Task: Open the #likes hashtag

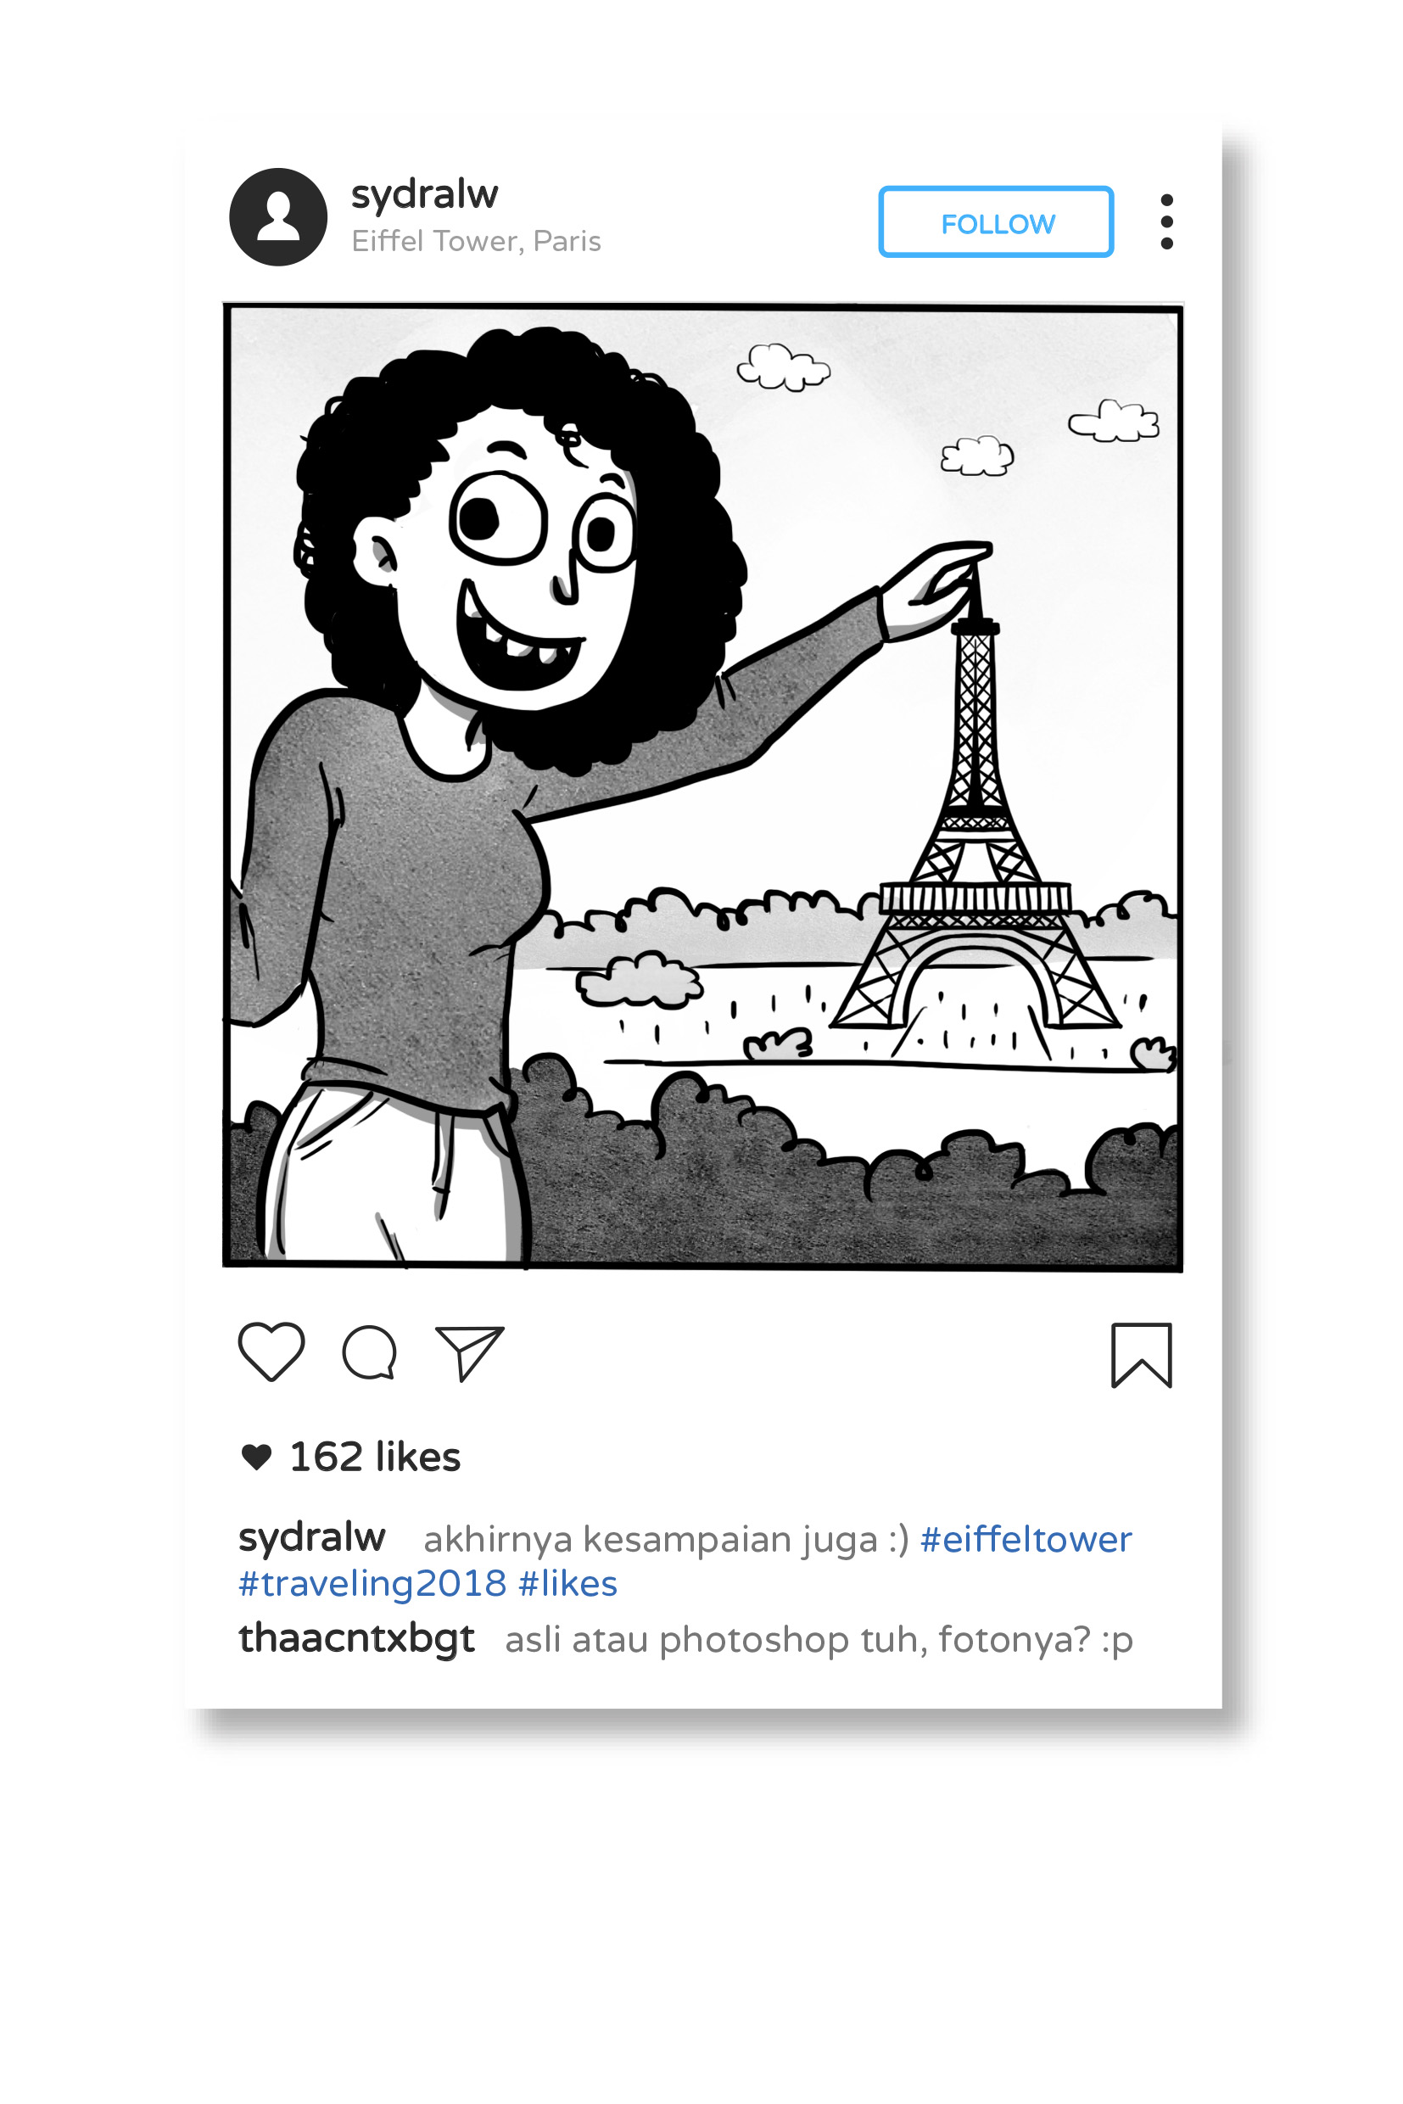Action: tap(568, 1584)
